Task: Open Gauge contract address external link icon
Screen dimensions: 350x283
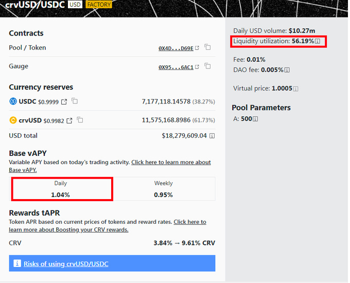Action: pos(197,67)
